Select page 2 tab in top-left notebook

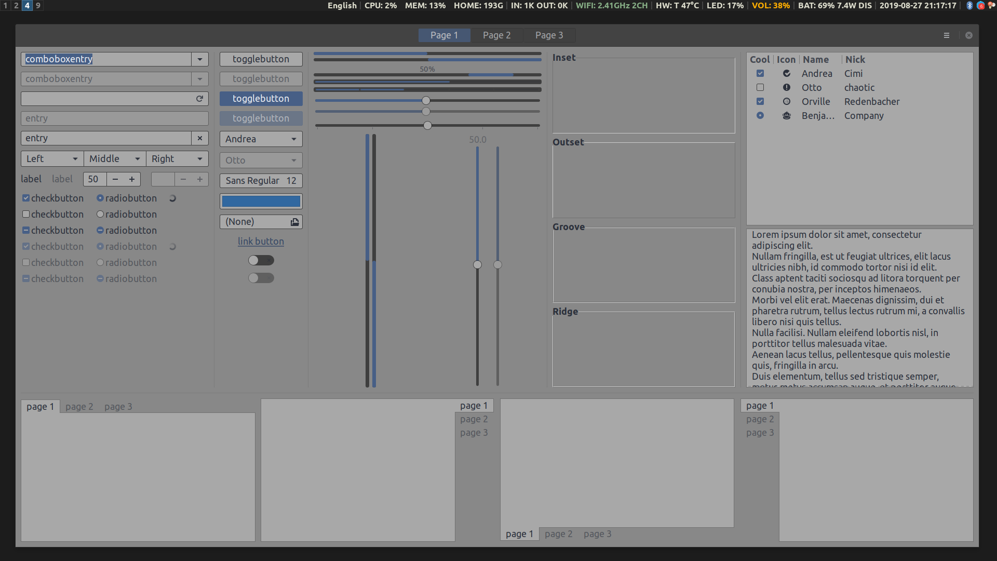[79, 407]
